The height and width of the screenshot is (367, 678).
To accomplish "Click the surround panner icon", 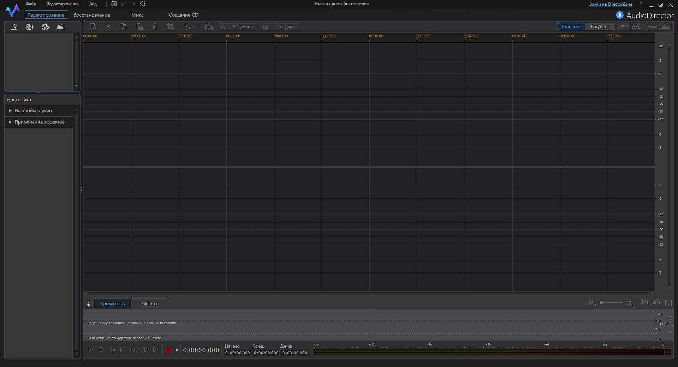I will [208, 26].
